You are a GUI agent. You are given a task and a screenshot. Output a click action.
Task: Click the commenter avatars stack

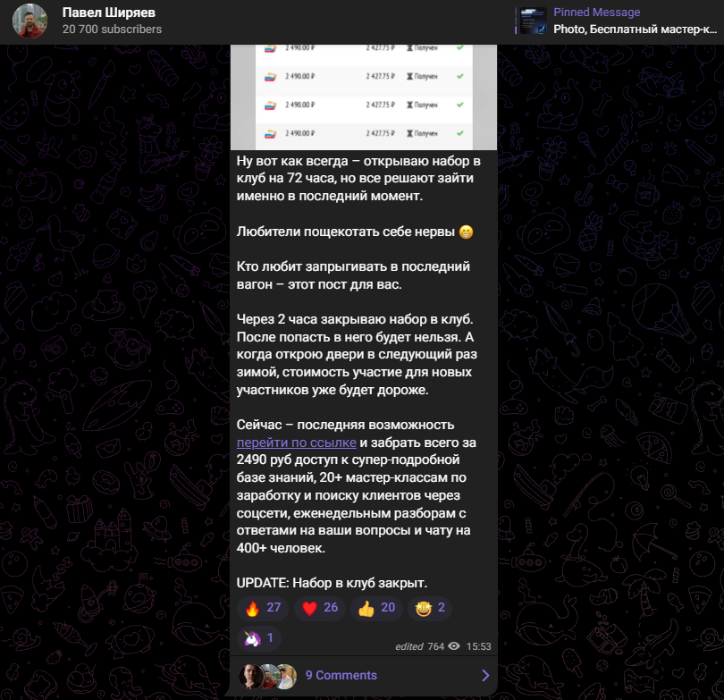268,676
